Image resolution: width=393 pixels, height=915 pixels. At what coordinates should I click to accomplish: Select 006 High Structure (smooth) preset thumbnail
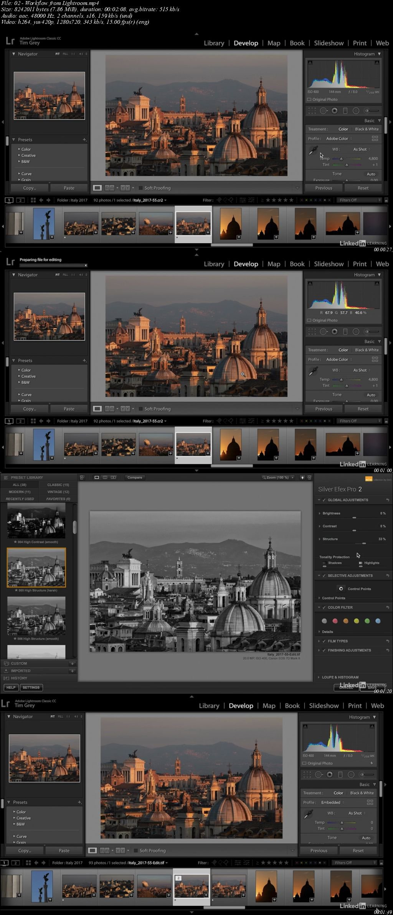[x=36, y=615]
